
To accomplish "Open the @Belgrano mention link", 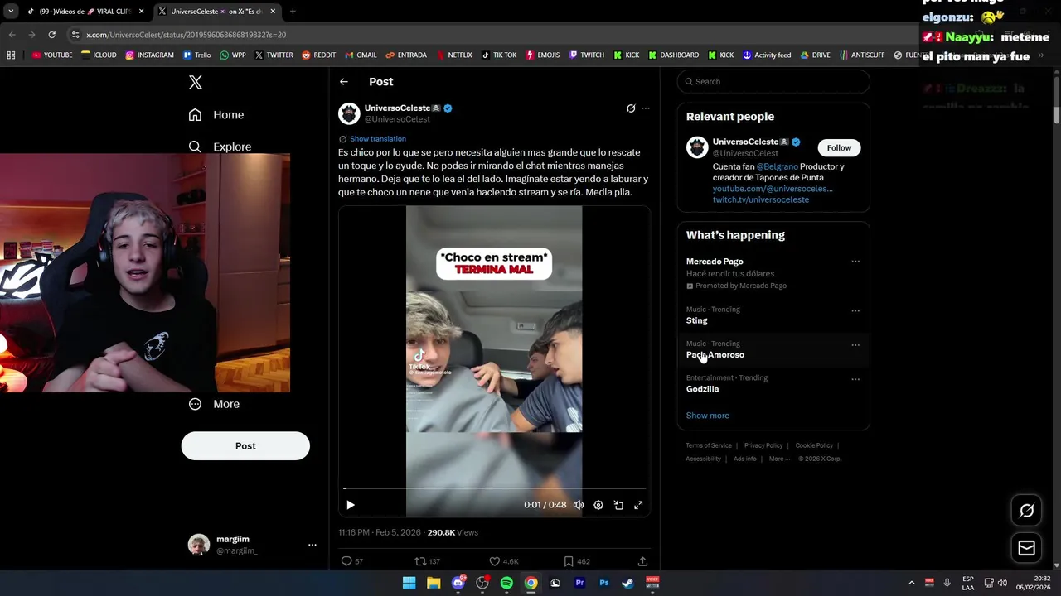I will (777, 166).
